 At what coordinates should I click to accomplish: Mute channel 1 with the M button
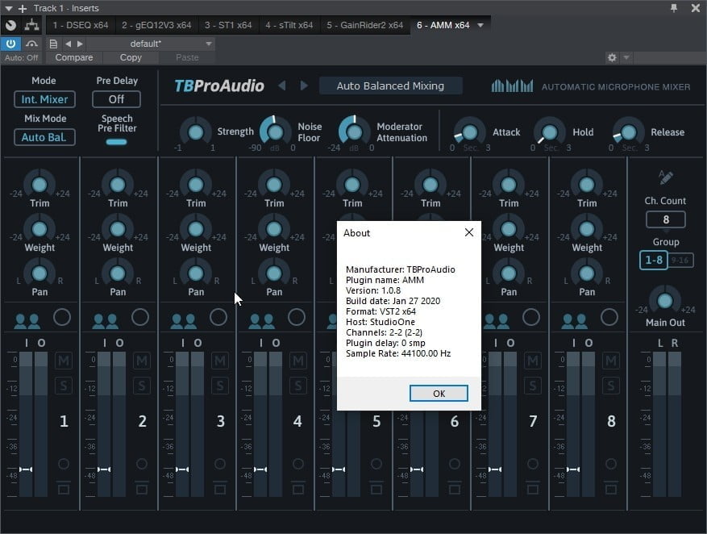[x=64, y=361]
